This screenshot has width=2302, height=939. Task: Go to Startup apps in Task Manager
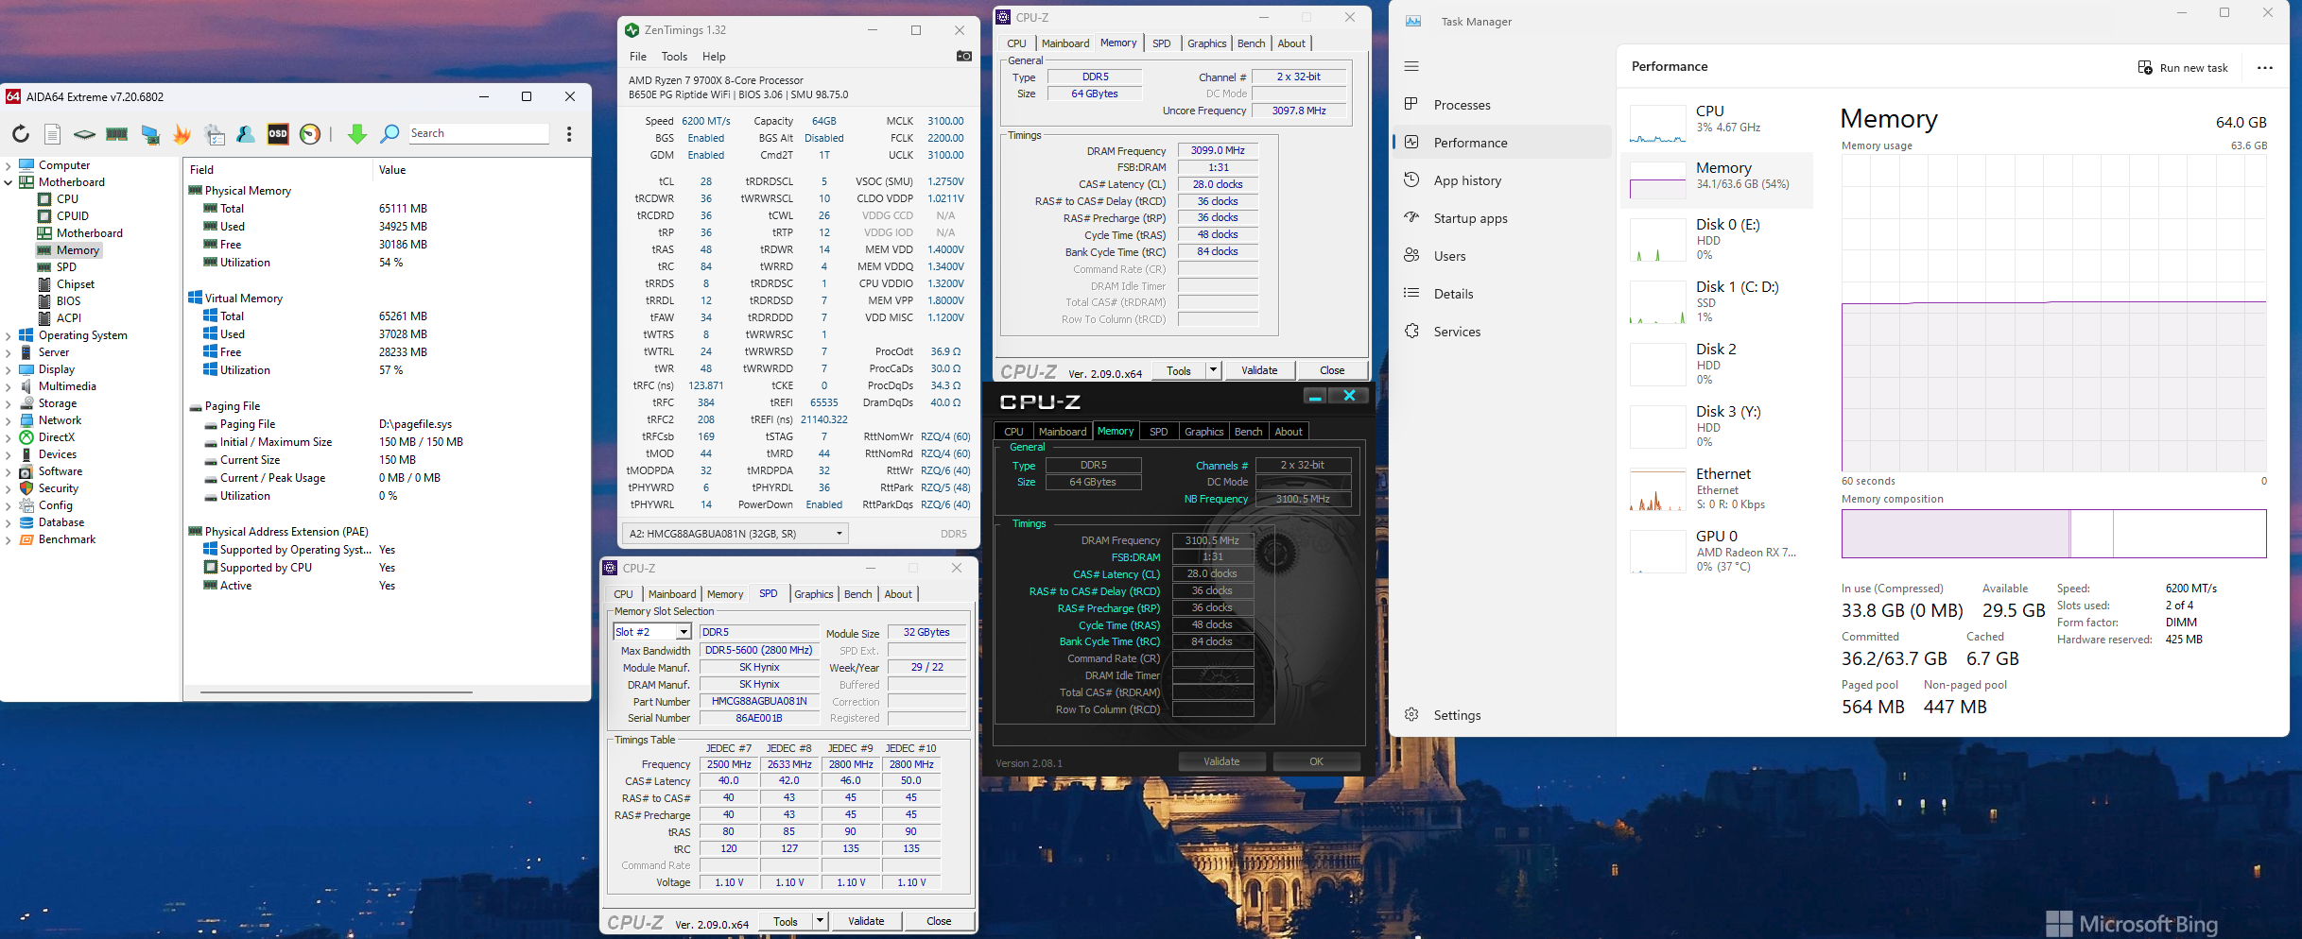(1502, 218)
